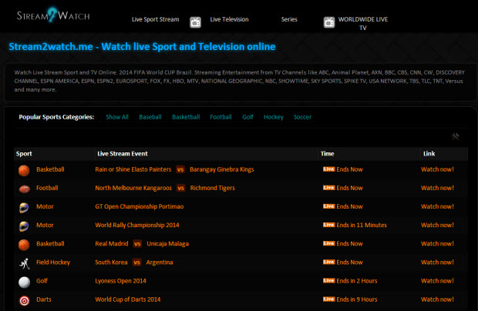Open Unicaja Malaga link
This screenshot has width=478, height=311.
[167, 244]
